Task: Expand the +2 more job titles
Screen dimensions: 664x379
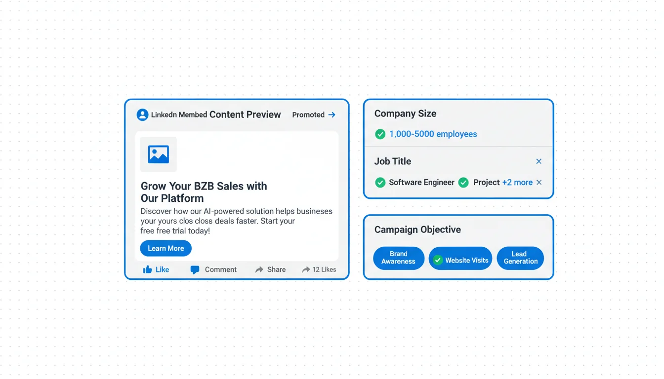Action: tap(517, 183)
